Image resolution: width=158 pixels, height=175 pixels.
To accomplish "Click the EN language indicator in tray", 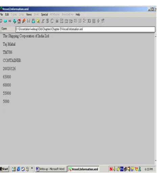I will coord(122,169).
